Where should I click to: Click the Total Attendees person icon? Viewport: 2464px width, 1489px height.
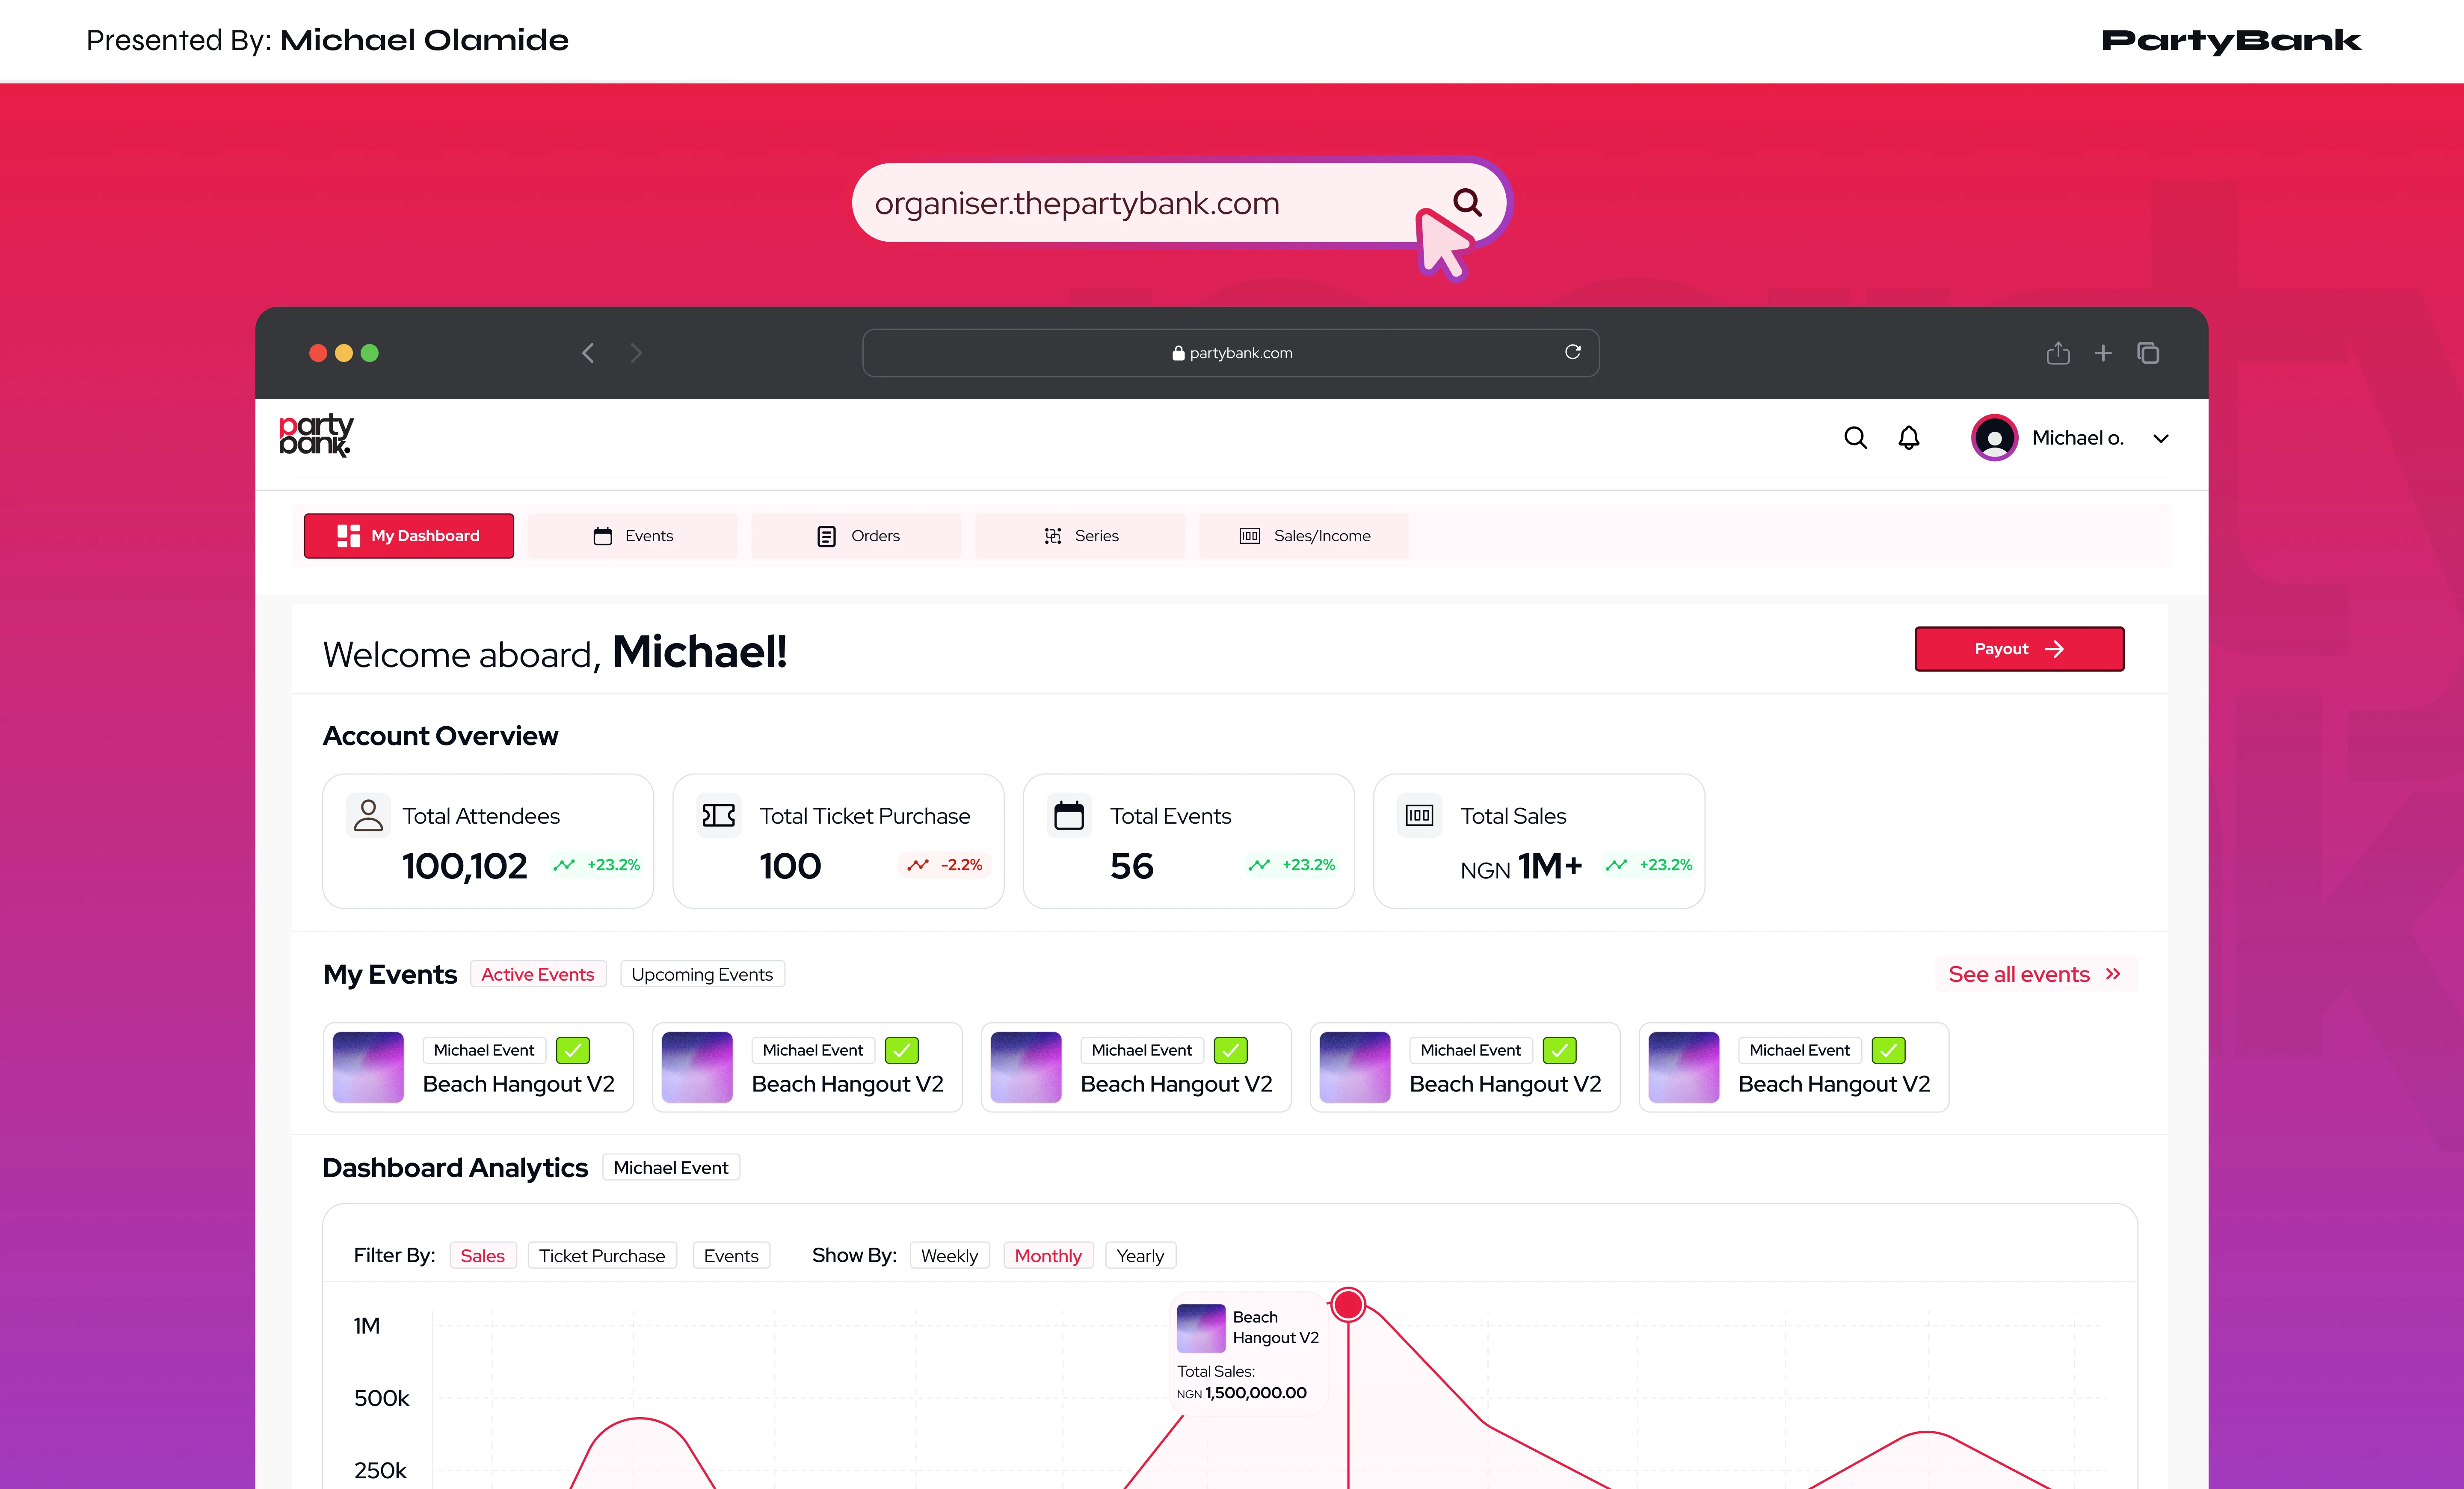coord(368,815)
